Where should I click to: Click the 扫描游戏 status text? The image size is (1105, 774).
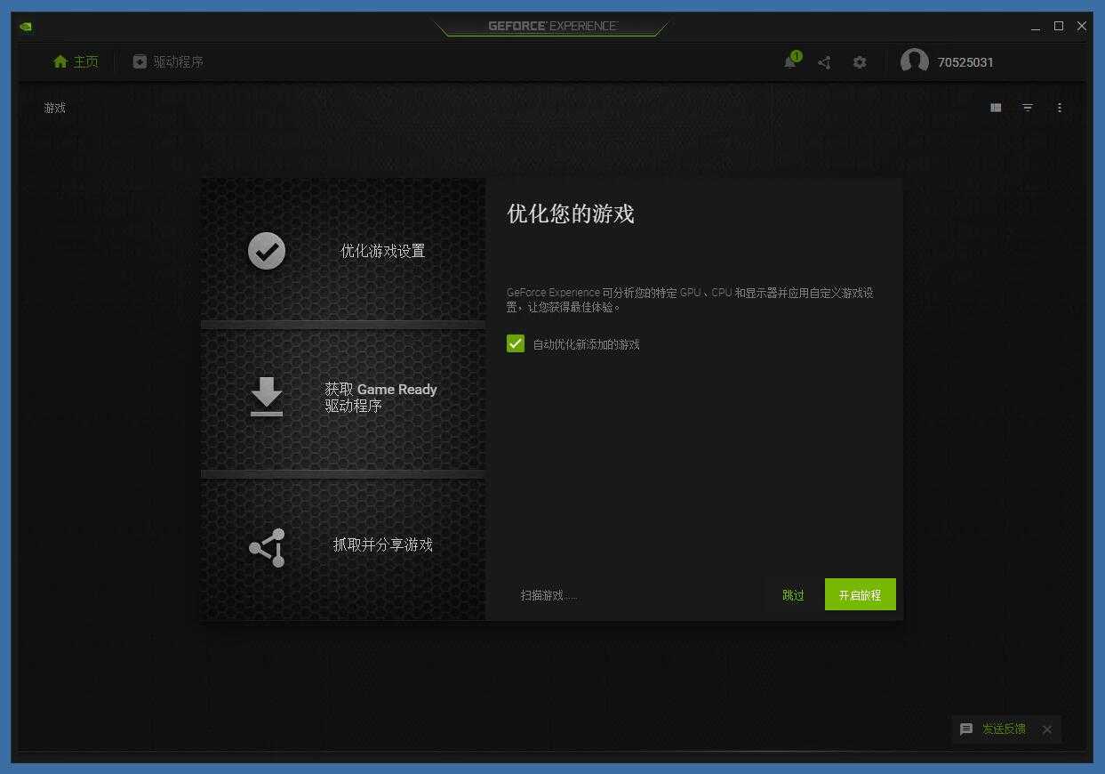pos(548,595)
